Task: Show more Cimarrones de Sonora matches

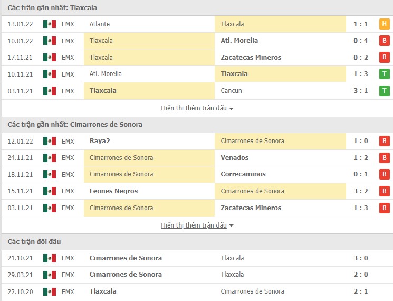Action: pyautogui.click(x=197, y=225)
